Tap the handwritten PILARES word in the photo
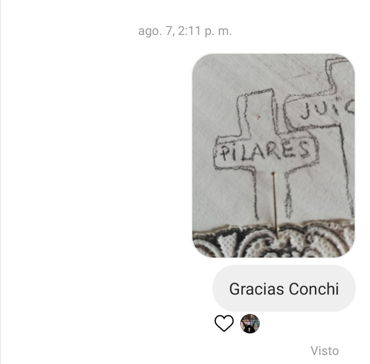Screen dimensions: 370x364 (265, 150)
